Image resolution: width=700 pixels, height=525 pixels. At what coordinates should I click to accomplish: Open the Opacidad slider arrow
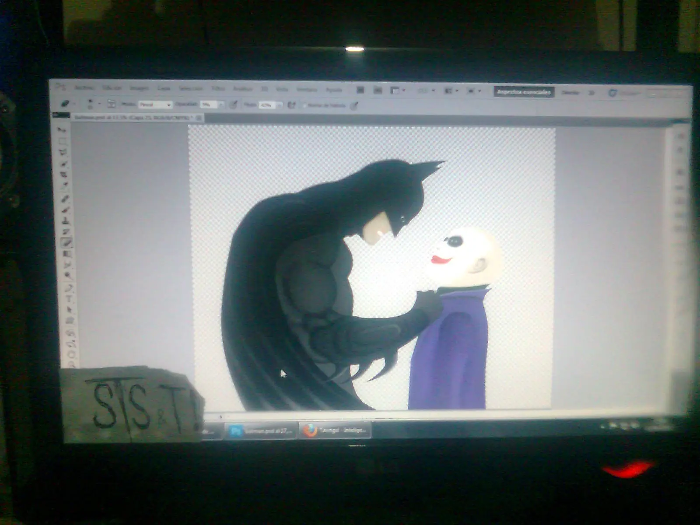[221, 105]
